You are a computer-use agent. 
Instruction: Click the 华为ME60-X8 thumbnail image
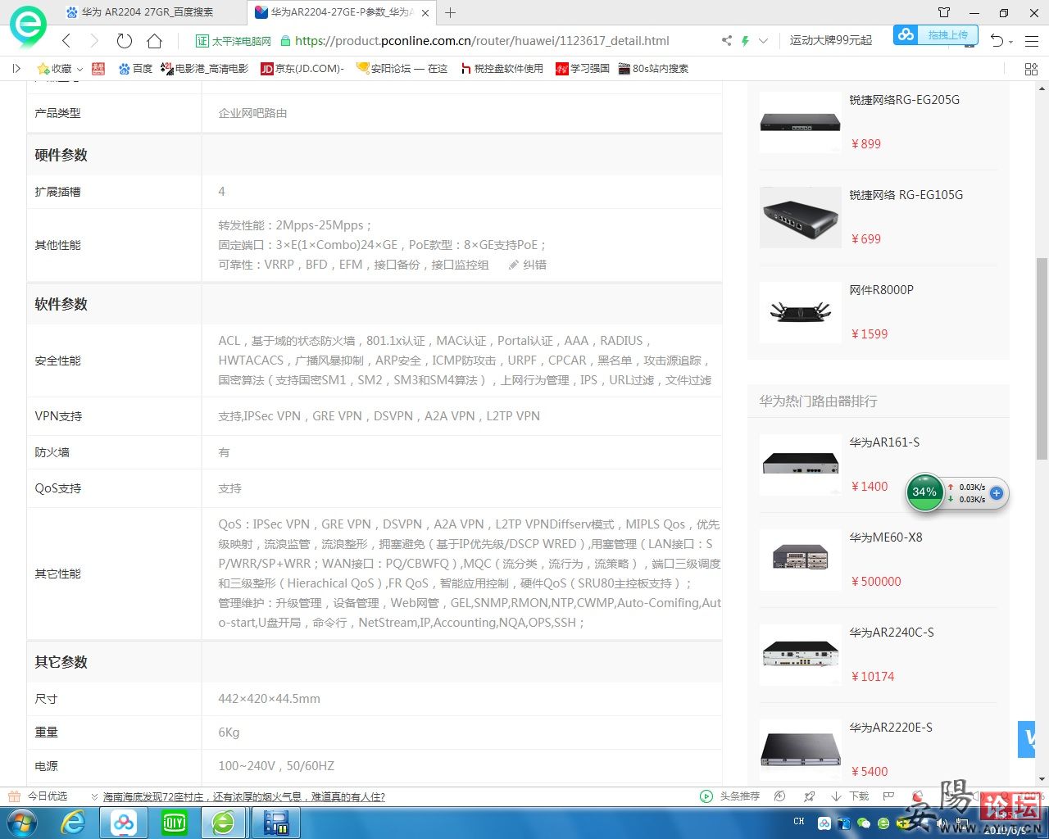click(801, 560)
